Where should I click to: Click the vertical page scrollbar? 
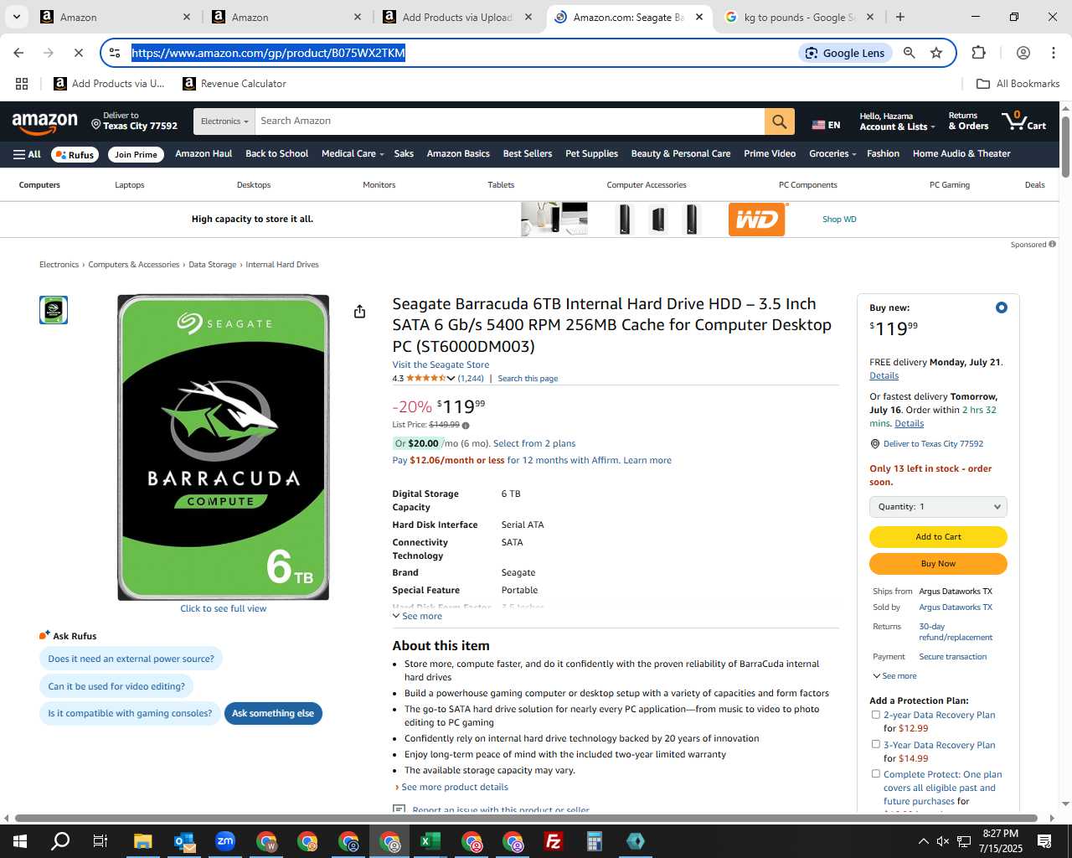click(1065, 147)
